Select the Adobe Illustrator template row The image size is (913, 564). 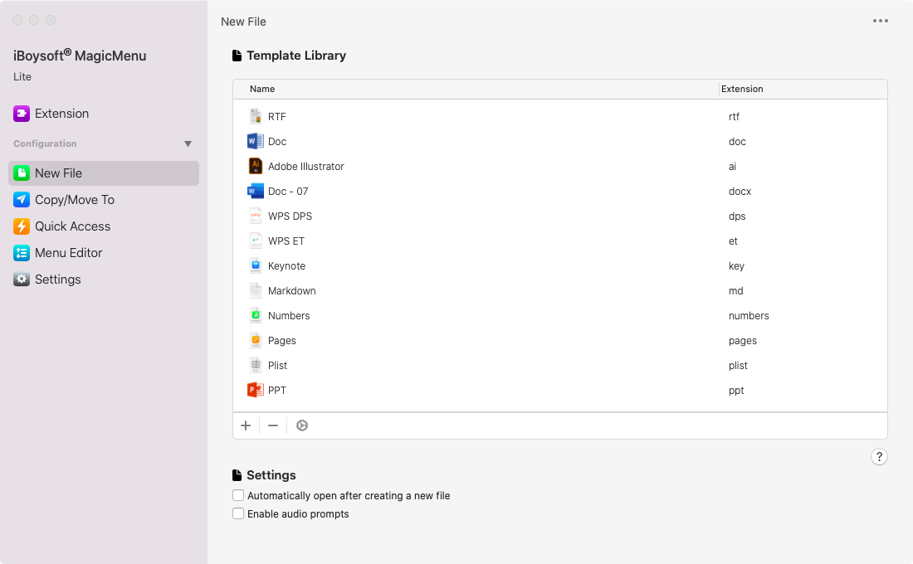[560, 167]
